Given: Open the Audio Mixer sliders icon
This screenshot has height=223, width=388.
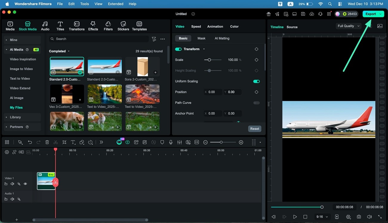Looking at the screenshot, I should (179, 142).
